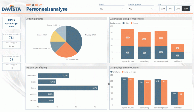
Task: Select the Inkoop light-blue pie slice
Action: point(62,32)
